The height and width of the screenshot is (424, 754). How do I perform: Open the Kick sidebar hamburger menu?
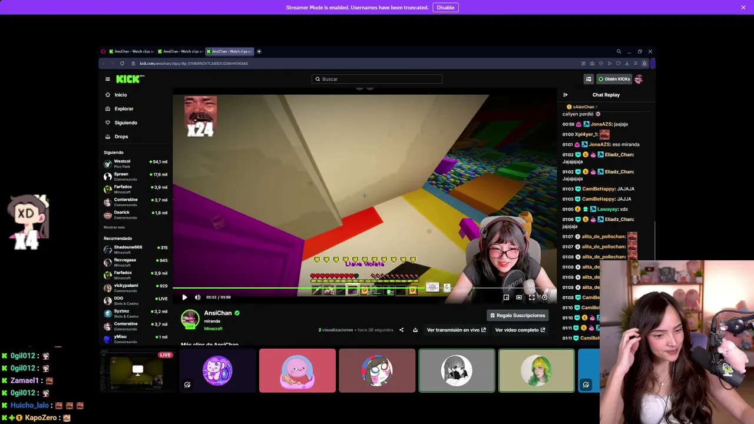(107, 79)
